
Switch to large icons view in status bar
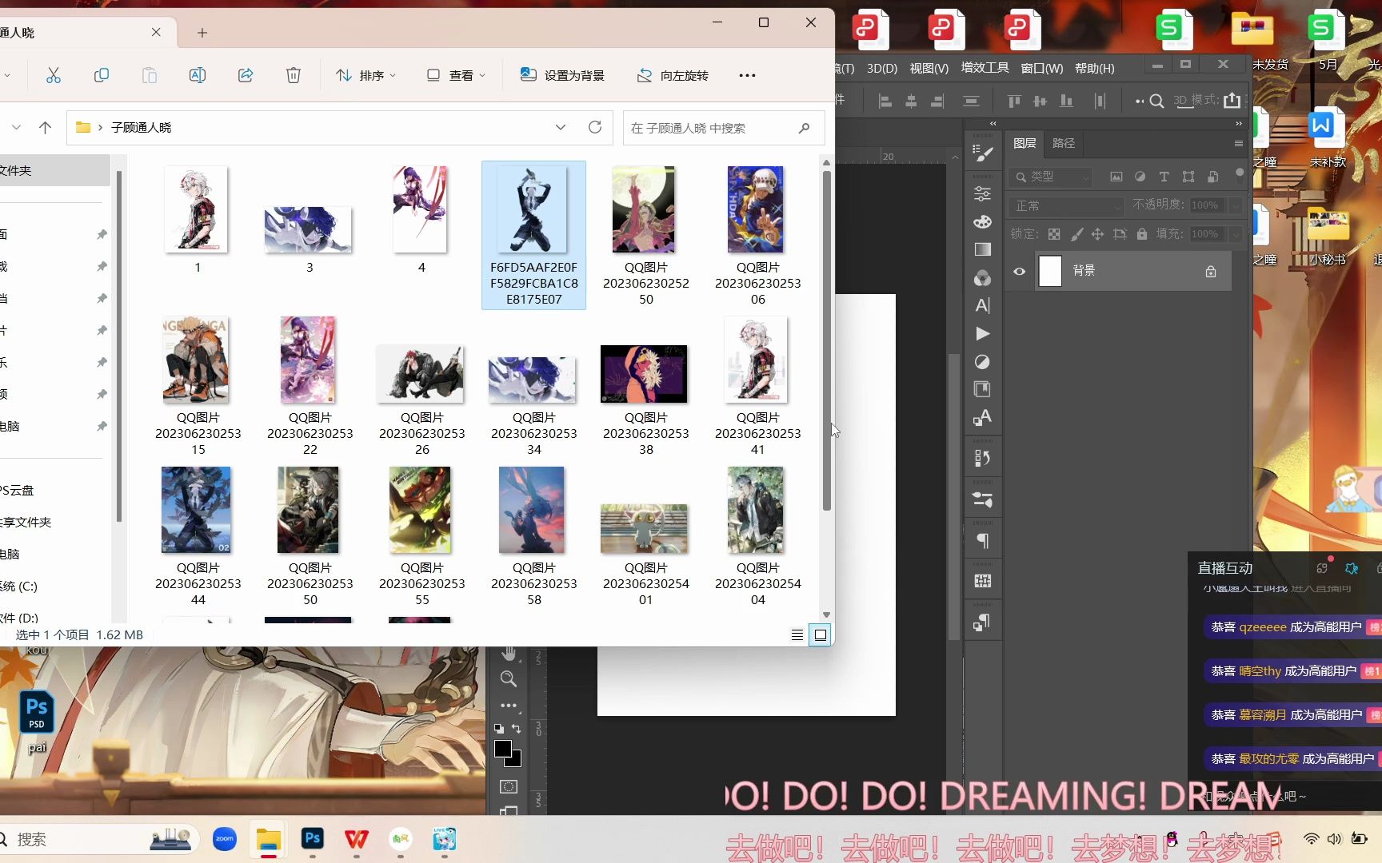pos(820,634)
